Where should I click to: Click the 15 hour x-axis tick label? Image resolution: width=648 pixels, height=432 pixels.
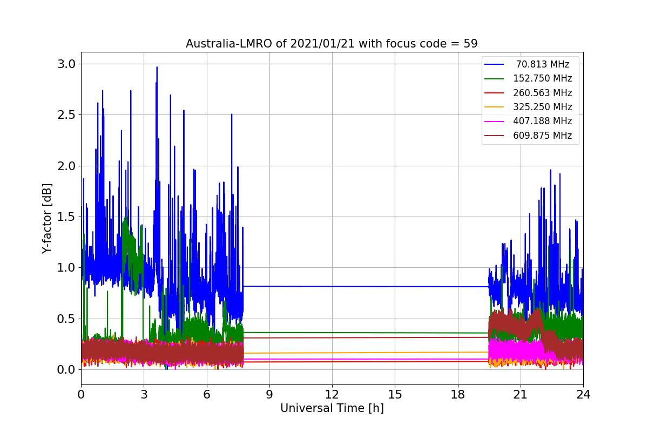(x=395, y=394)
